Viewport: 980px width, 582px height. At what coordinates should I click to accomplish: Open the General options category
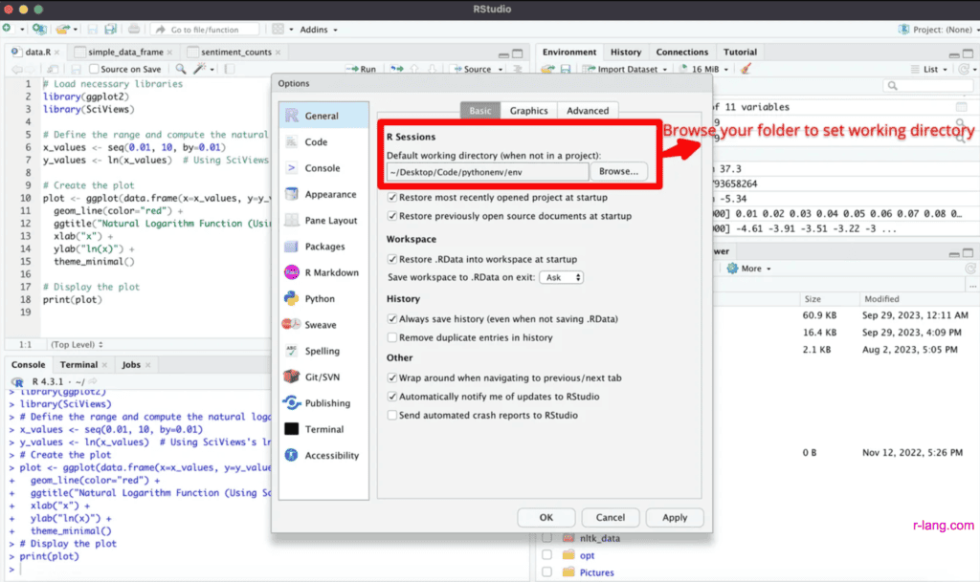click(323, 116)
